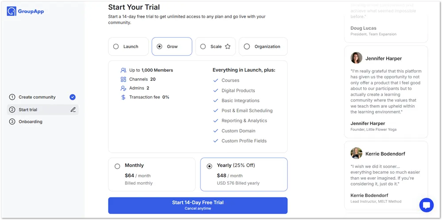The width and height of the screenshot is (442, 220).
Task: Click the Transaction fee 0% text
Action: click(x=149, y=97)
